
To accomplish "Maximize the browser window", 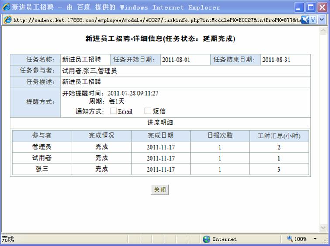I will (310, 7).
